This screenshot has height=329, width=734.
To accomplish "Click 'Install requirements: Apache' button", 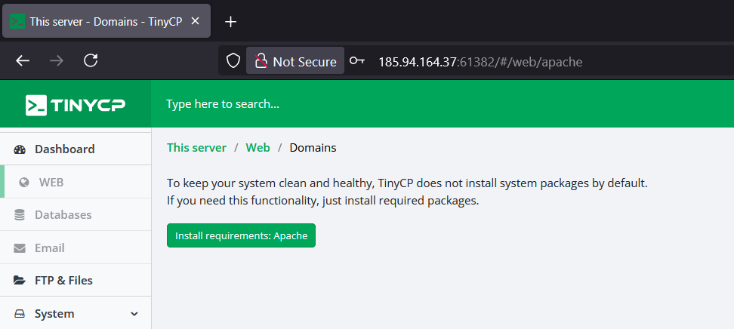I will tap(241, 235).
